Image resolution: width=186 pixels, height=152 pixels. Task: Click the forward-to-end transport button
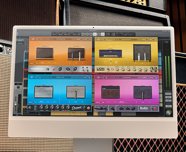pos(87,34)
